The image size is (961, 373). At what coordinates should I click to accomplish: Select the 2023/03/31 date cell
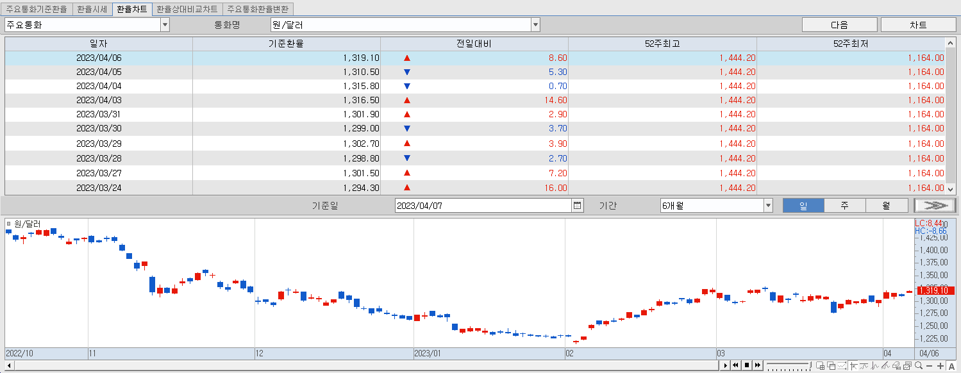[99, 114]
